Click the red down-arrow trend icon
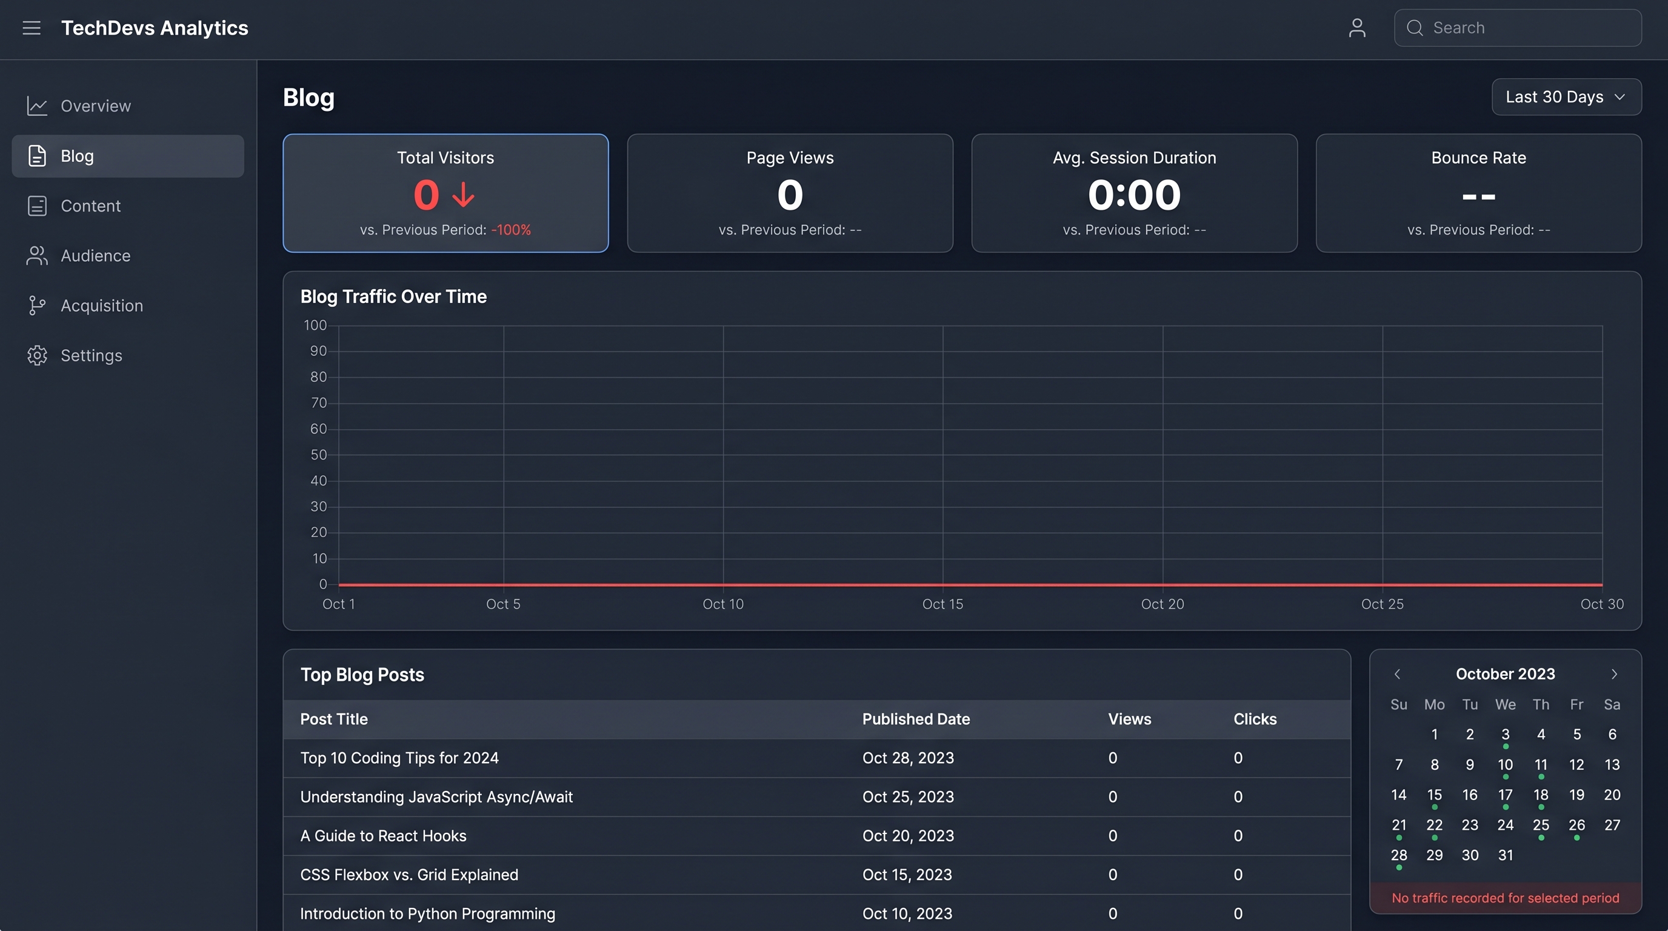 (463, 195)
